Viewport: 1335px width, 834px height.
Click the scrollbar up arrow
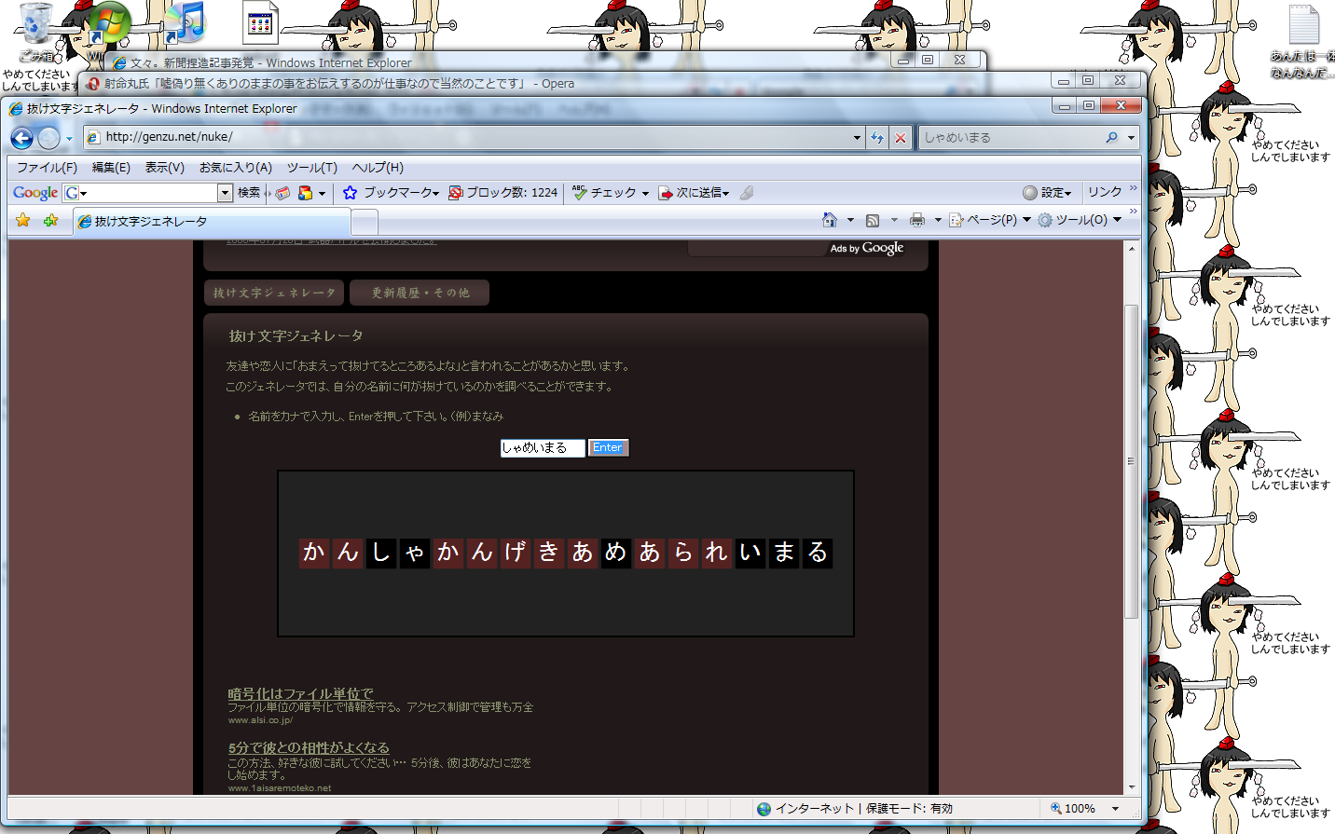1131,248
